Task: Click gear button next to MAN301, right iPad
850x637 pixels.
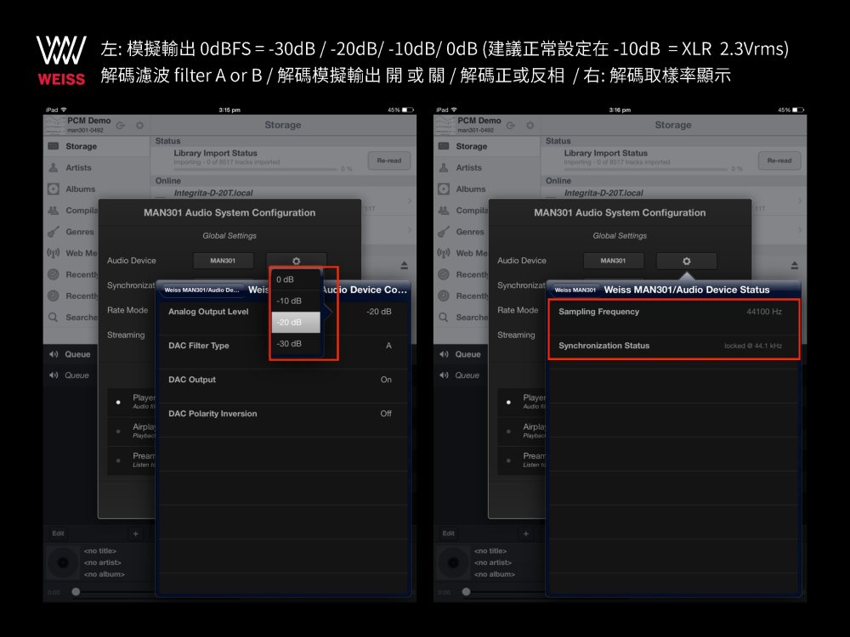Action: [x=686, y=261]
